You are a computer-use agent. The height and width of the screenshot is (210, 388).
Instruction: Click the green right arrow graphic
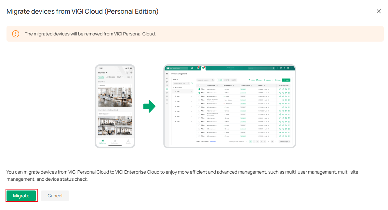tap(149, 106)
